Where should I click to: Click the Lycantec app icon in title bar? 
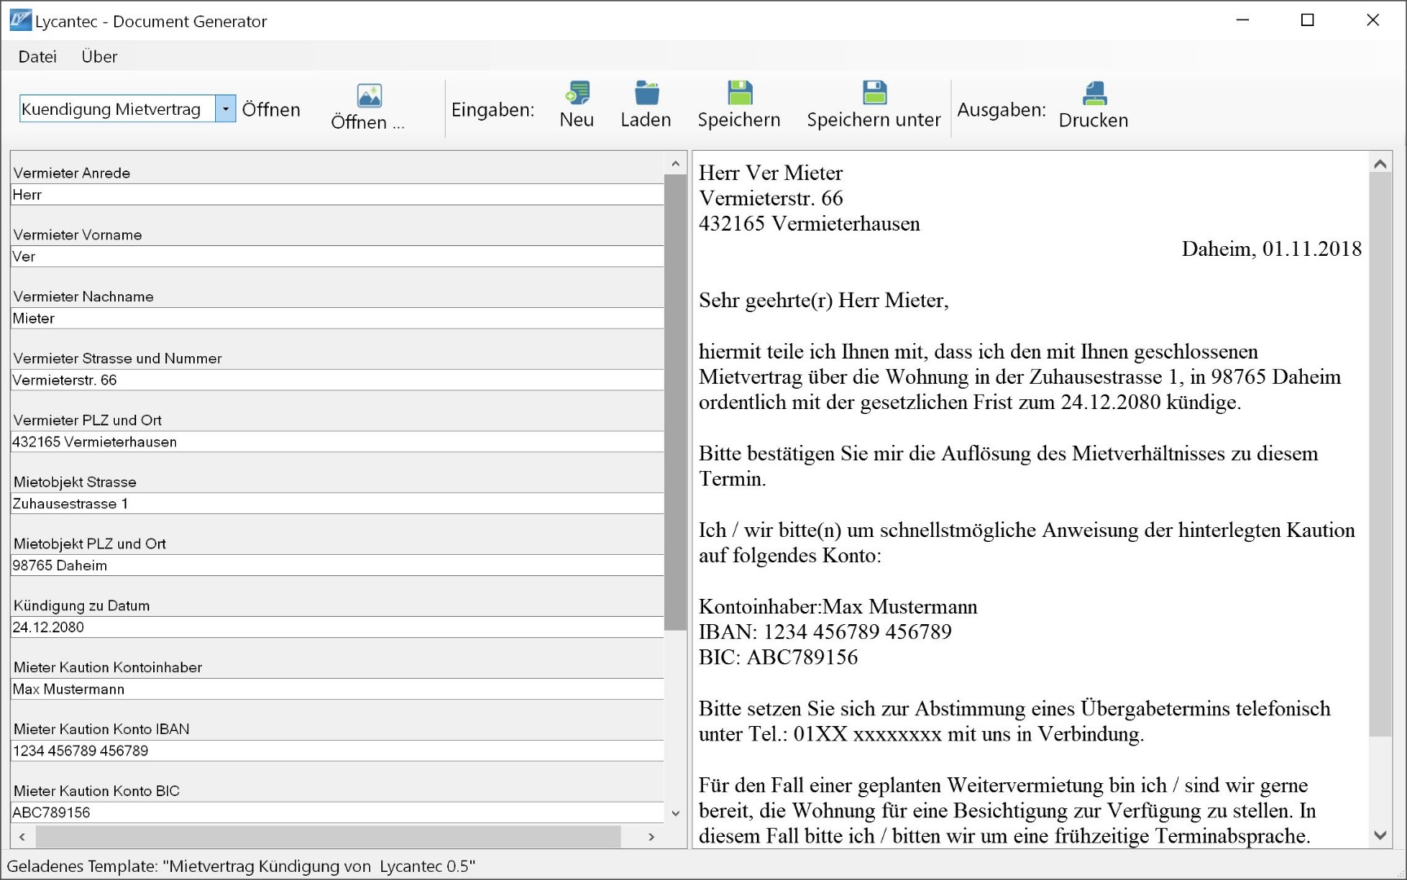(x=20, y=20)
